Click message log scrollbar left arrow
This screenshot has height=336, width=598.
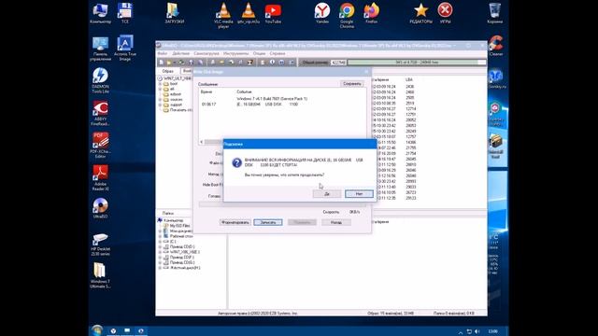(202, 142)
